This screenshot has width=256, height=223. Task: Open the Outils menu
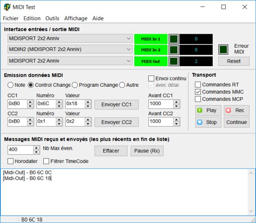click(x=53, y=18)
